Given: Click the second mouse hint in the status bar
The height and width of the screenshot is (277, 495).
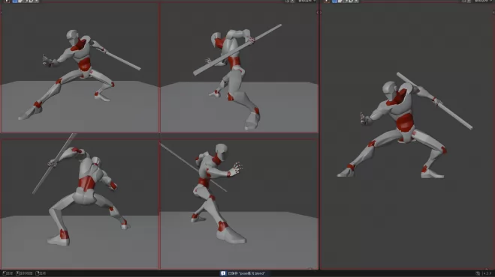Looking at the screenshot, I should [24, 273].
